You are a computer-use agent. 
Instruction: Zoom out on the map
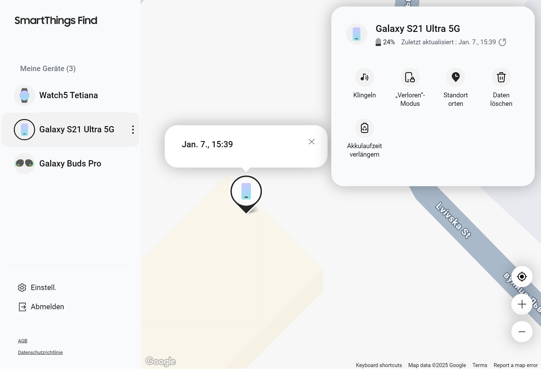[522, 332]
